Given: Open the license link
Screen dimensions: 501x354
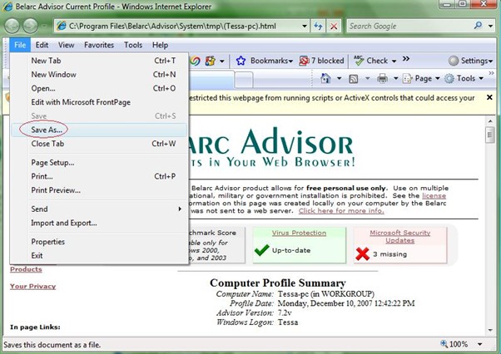Looking at the screenshot, I should 434,196.
